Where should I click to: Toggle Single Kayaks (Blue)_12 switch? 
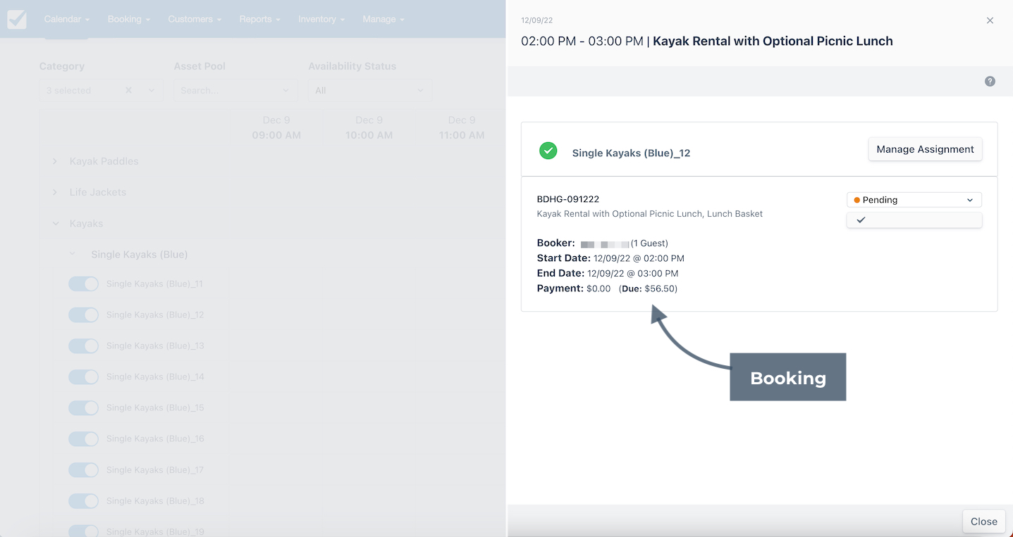tap(83, 315)
